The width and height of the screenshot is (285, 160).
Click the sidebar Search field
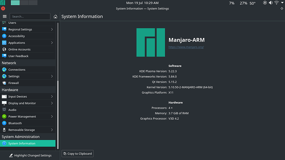click(x=30, y=16)
